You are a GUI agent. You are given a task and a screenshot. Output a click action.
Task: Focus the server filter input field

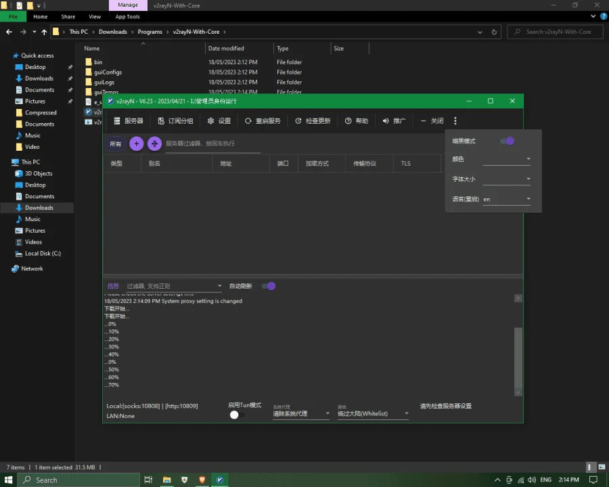tap(213, 143)
